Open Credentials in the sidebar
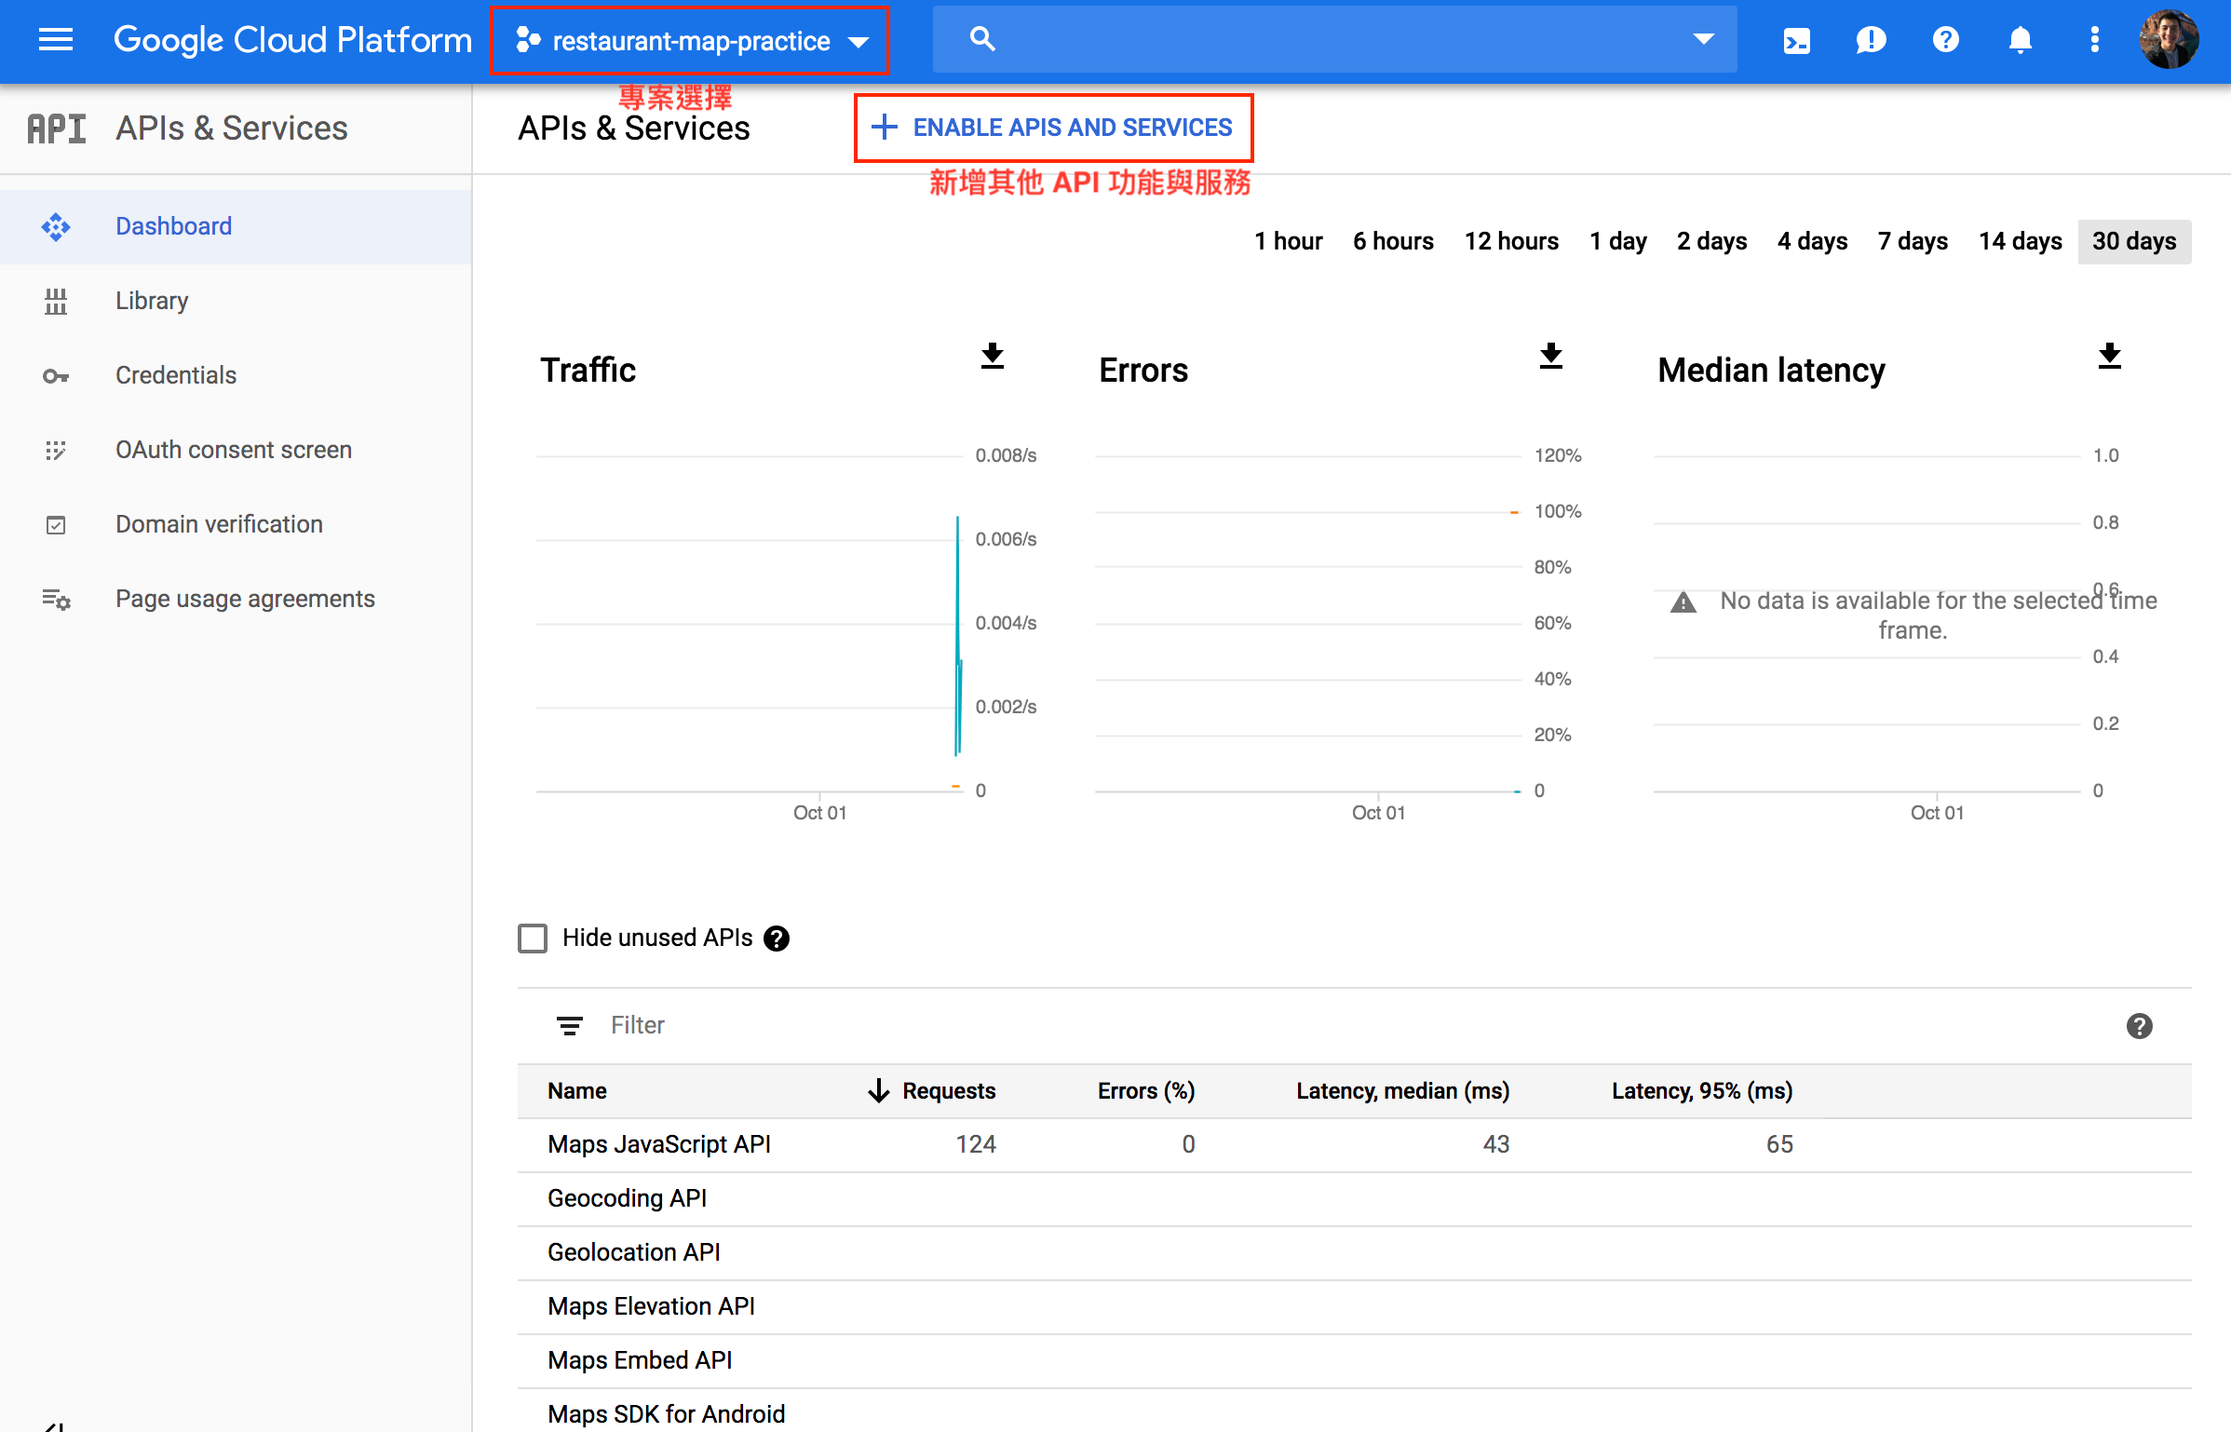 pyautogui.click(x=175, y=375)
